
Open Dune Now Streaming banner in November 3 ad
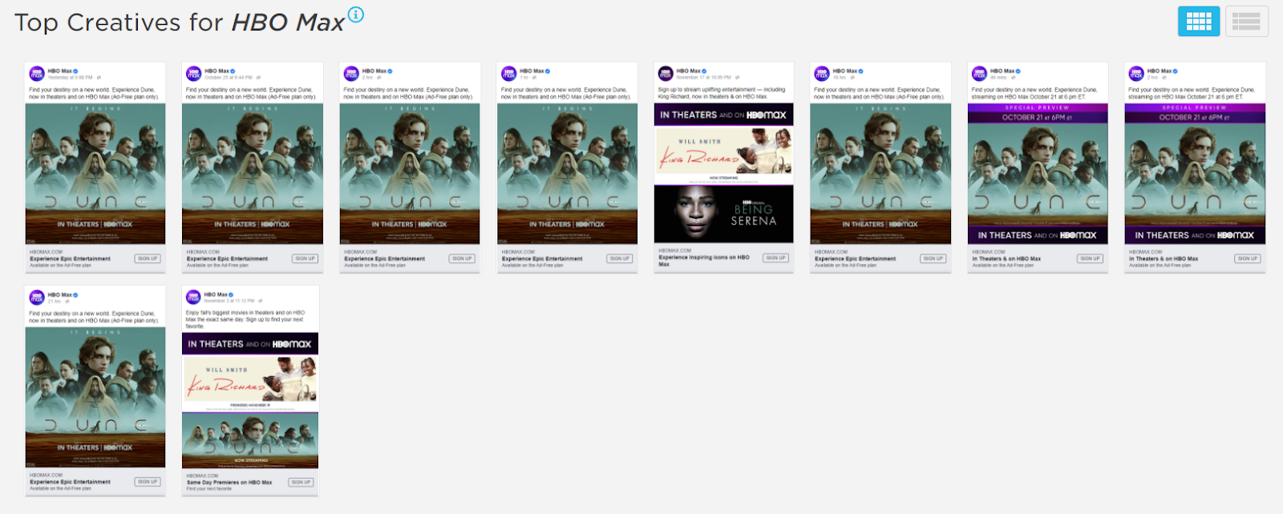click(250, 440)
